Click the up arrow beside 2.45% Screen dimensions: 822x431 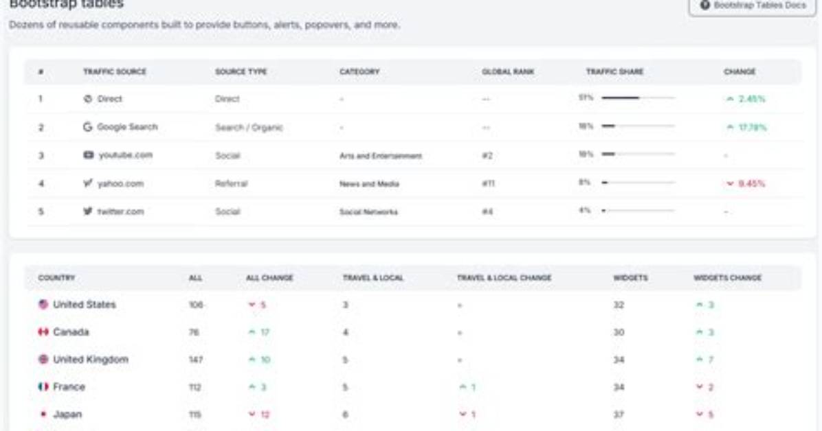(x=730, y=98)
